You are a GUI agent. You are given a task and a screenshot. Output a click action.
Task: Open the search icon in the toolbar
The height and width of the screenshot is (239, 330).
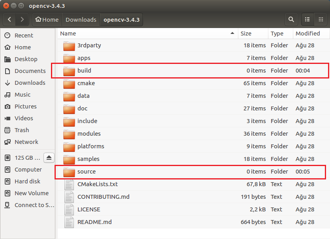tap(291, 19)
